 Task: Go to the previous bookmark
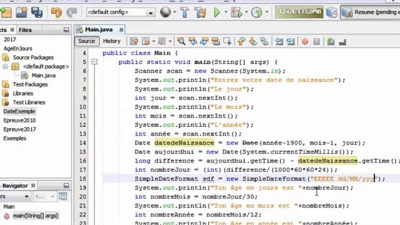coord(241,41)
